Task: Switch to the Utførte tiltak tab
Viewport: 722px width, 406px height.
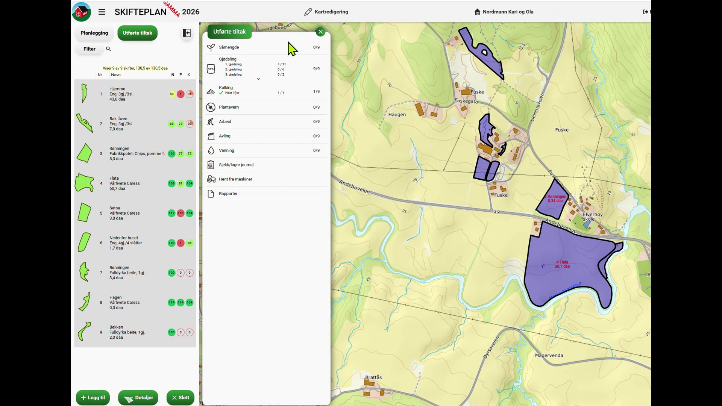Action: click(137, 33)
